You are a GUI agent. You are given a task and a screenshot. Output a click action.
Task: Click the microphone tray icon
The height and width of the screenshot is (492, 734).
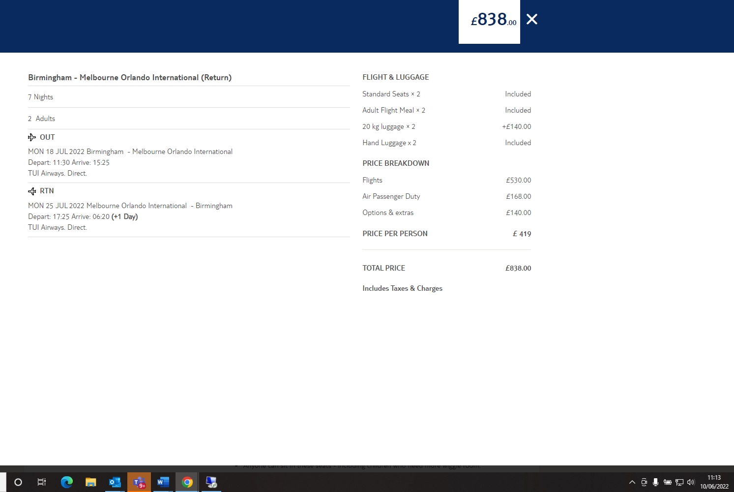pos(655,482)
